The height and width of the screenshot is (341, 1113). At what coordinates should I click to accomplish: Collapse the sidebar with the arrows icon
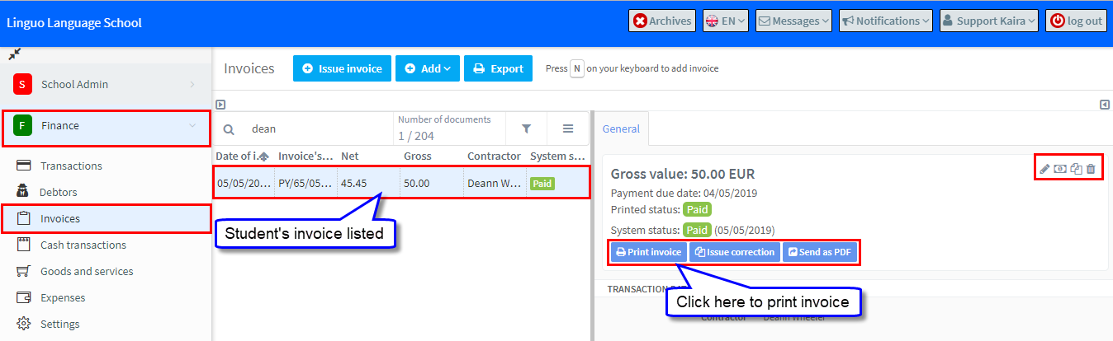(14, 54)
